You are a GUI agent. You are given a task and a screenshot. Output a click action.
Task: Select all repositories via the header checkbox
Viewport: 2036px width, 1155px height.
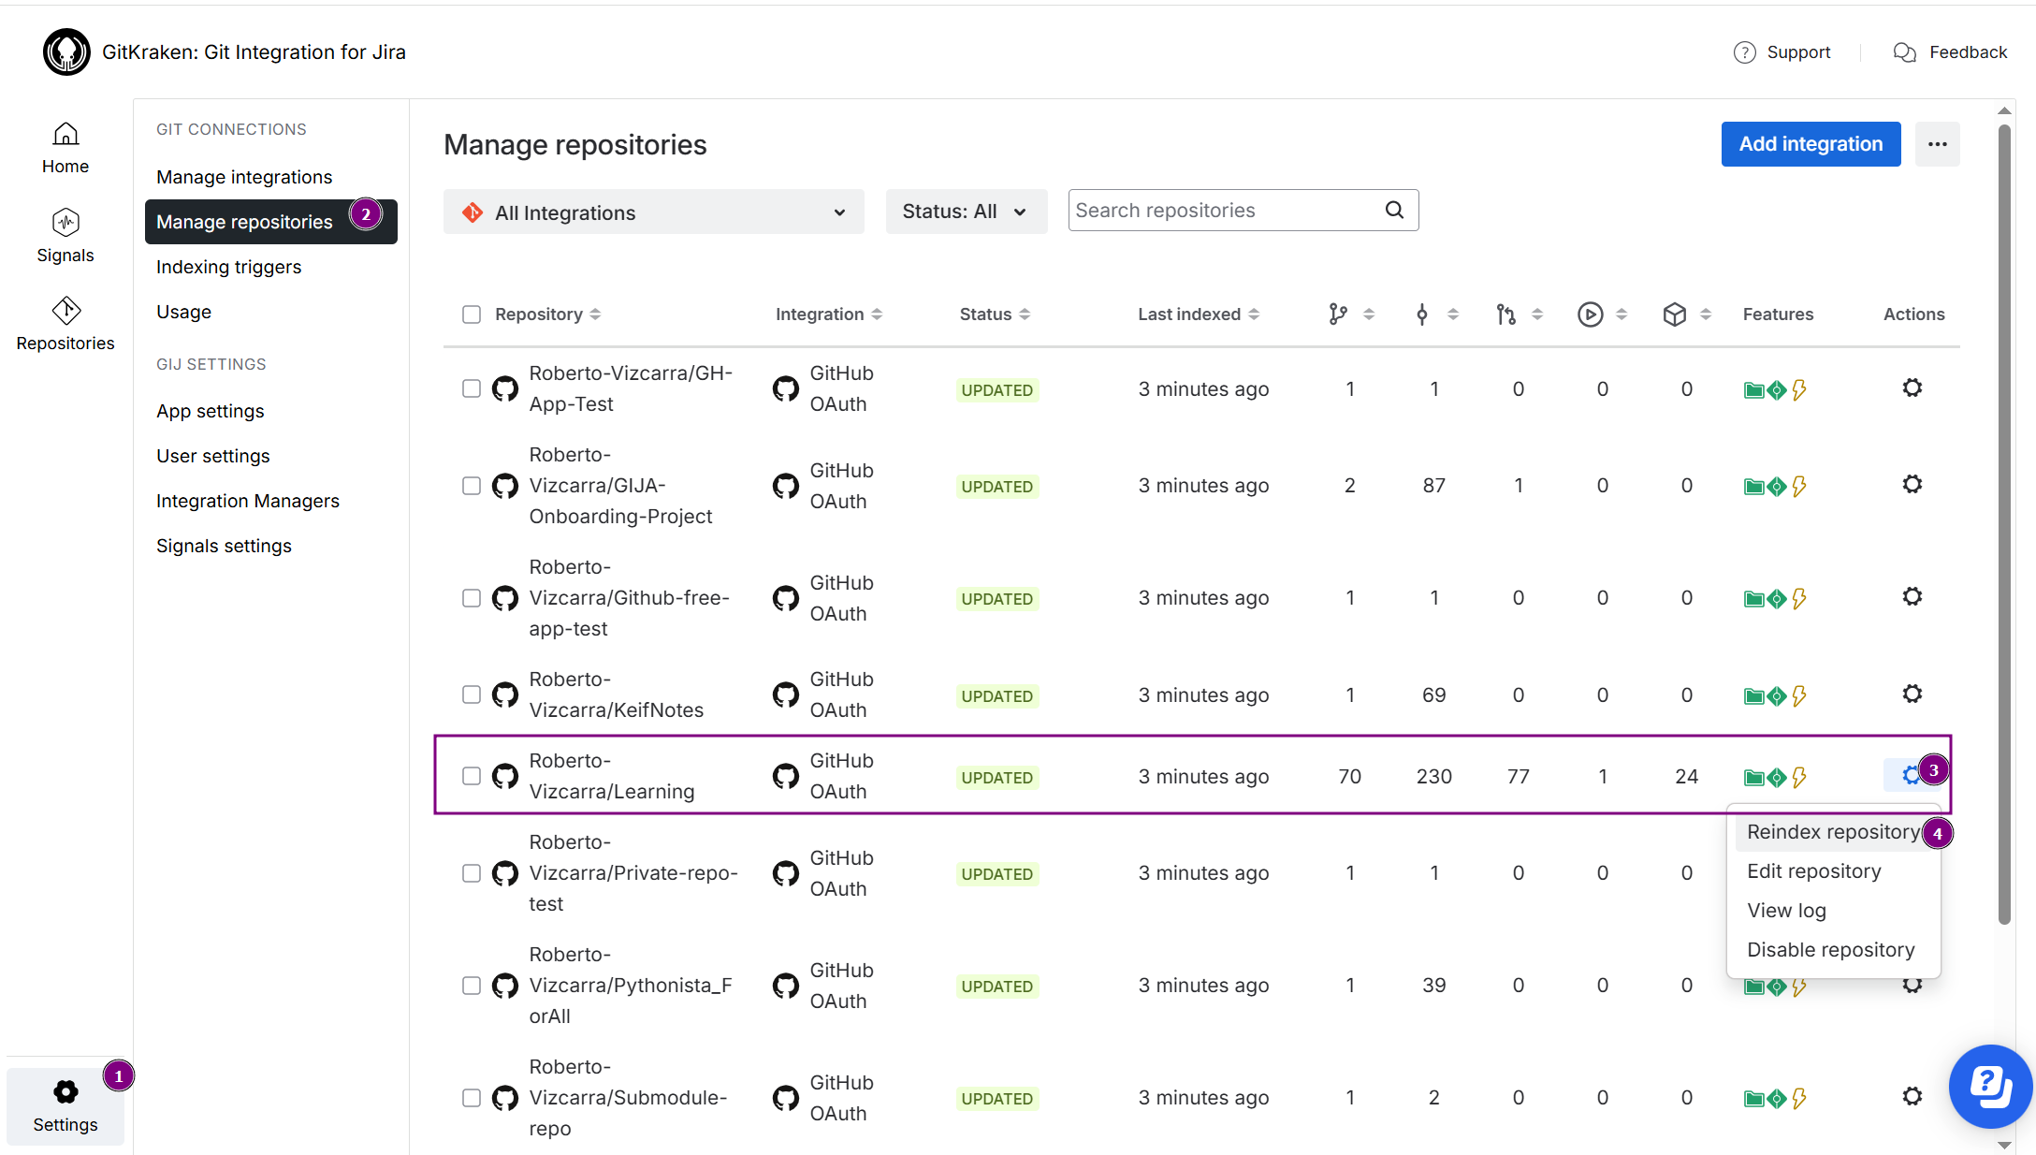[x=471, y=314]
